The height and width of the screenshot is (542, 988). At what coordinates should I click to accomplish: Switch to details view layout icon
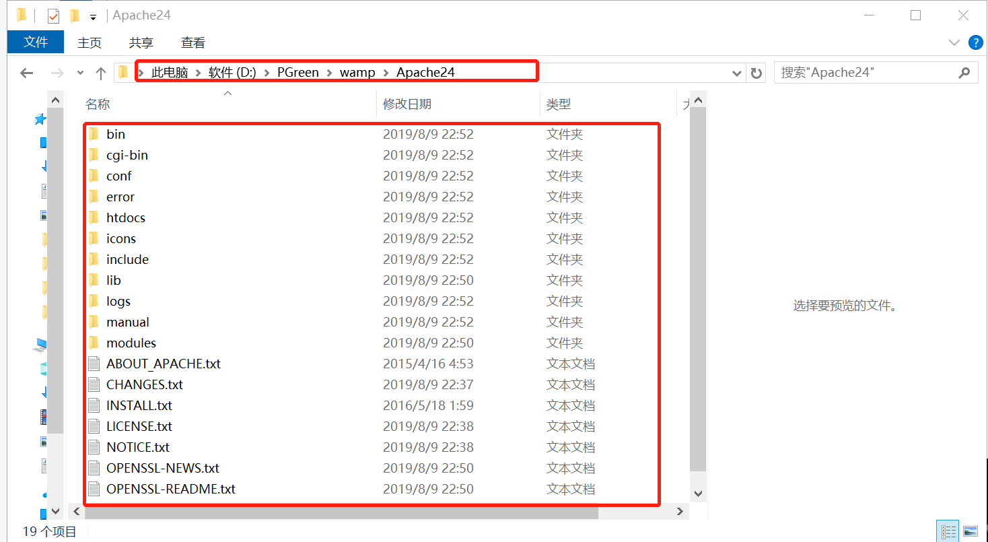[949, 531]
